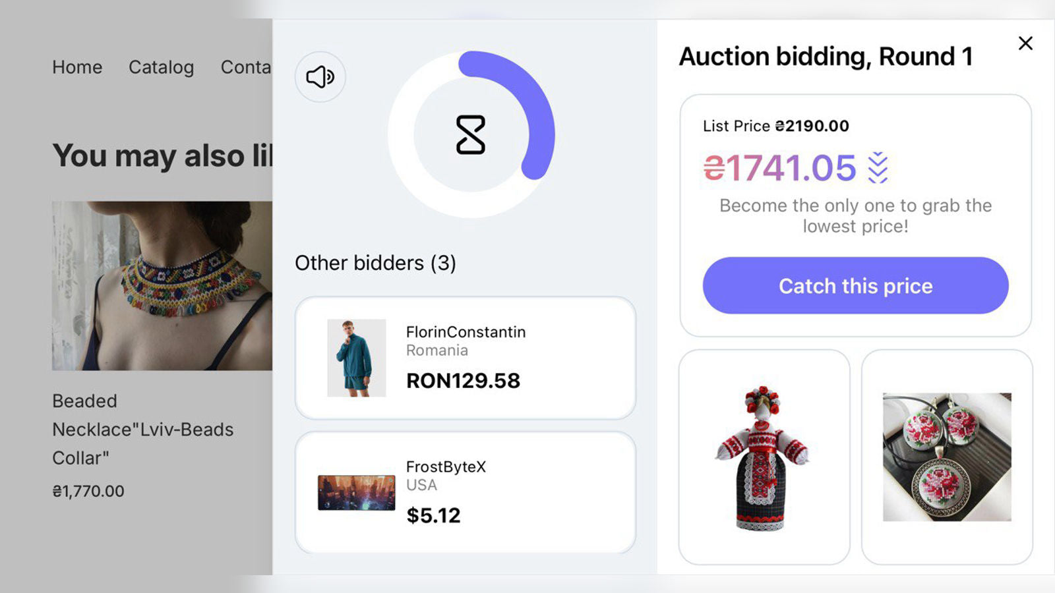Click the hourglass timer icon
The width and height of the screenshot is (1055, 593).
click(x=471, y=134)
